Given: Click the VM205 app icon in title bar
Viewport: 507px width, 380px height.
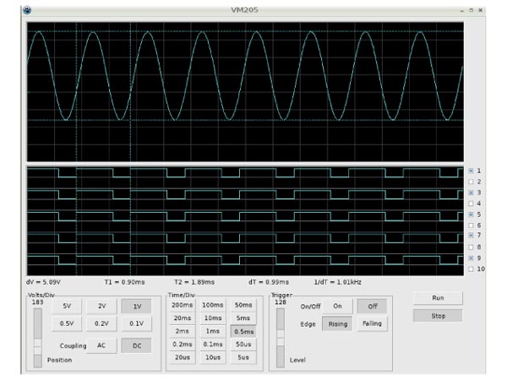Looking at the screenshot, I should coord(27,9).
